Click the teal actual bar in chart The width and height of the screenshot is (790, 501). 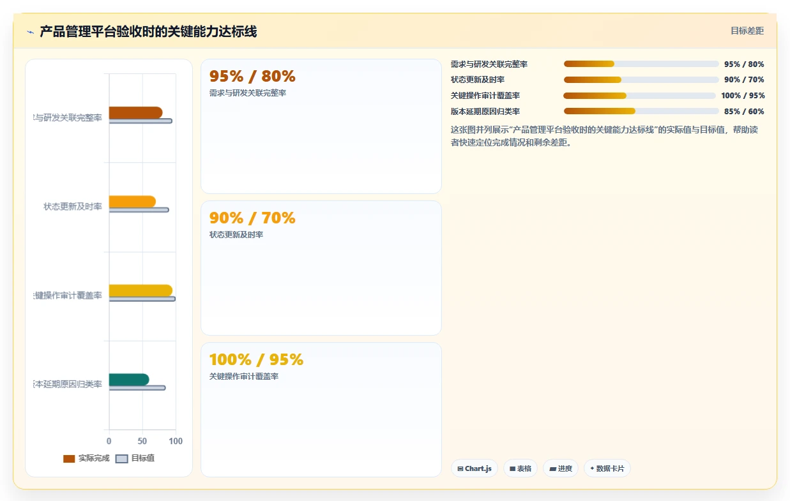[129, 380]
